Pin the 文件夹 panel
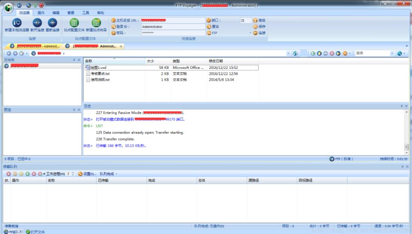 pos(74,60)
